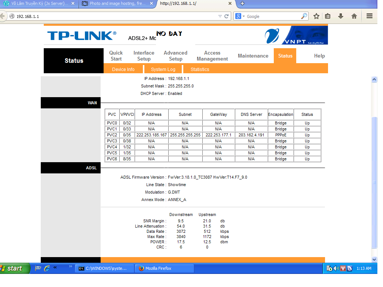Expand quick launch with black double chevron
Viewport: 383px width, 287px height.
pyautogui.click(x=55, y=267)
